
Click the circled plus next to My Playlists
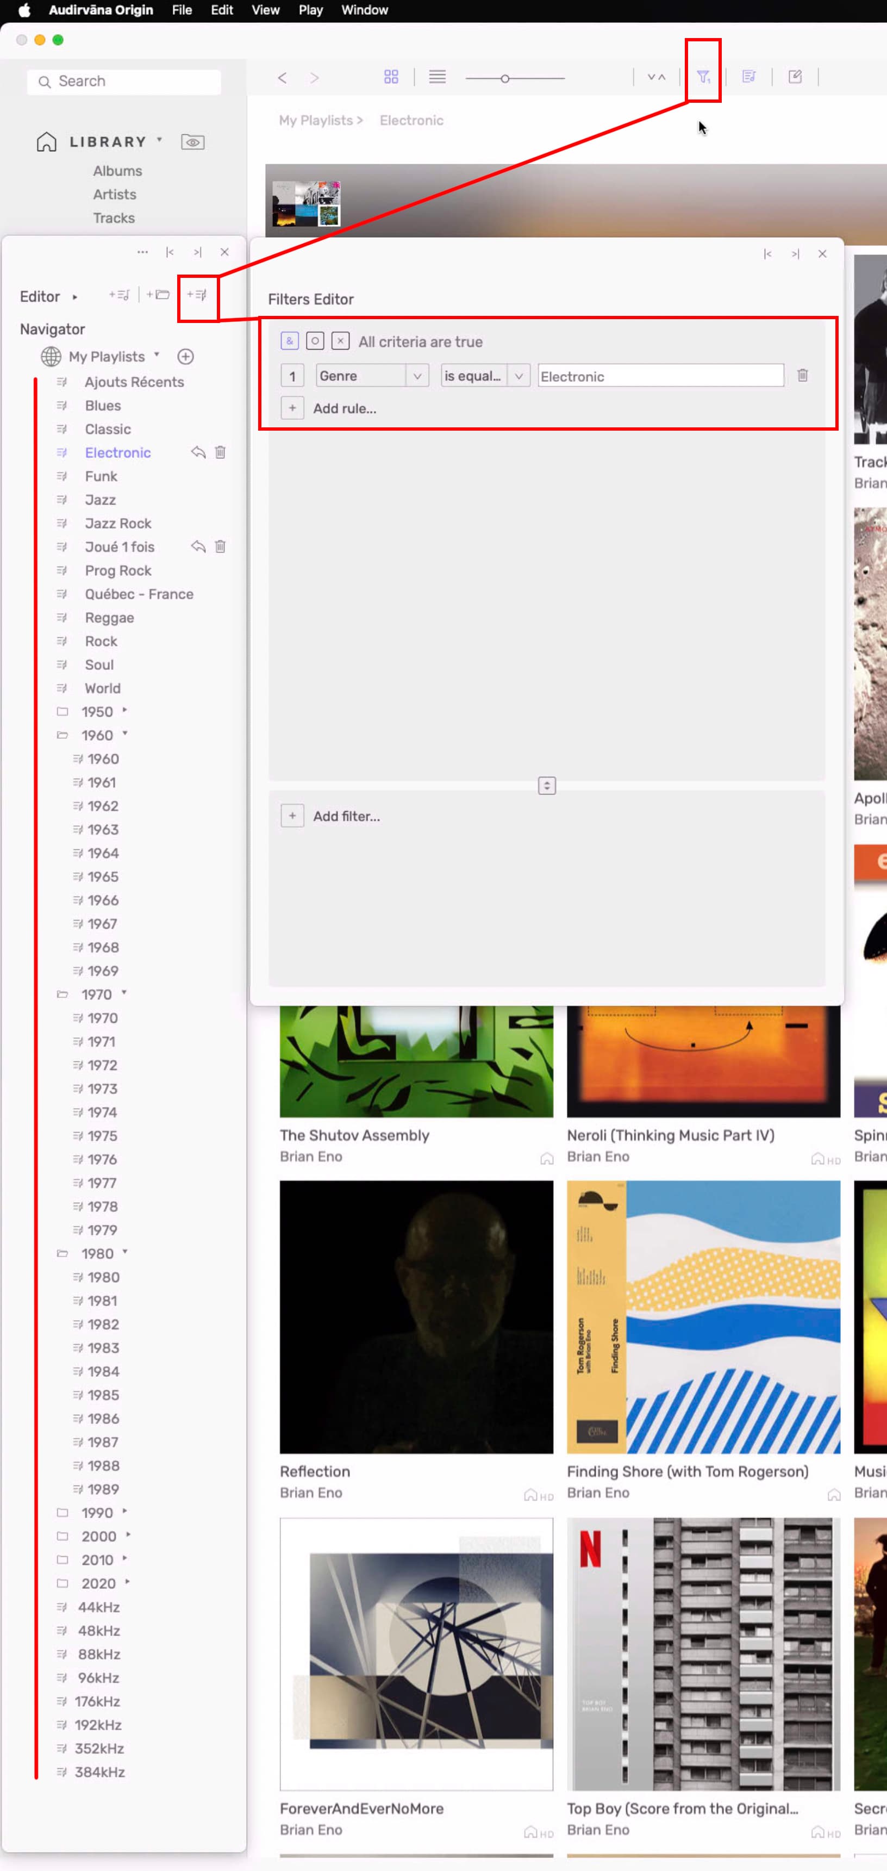coord(186,357)
